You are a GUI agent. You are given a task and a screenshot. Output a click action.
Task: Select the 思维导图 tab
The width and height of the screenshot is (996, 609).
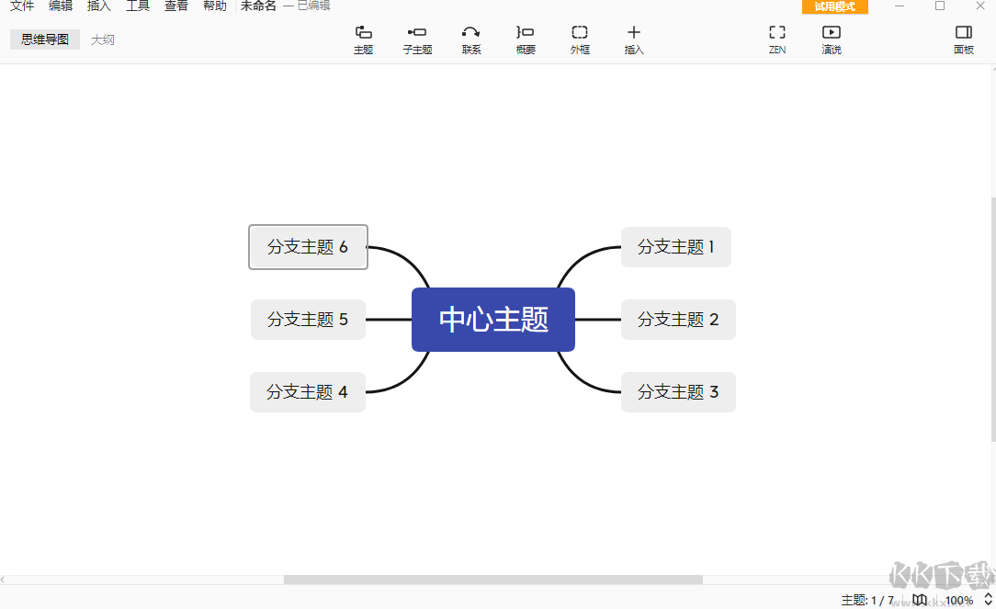click(44, 39)
